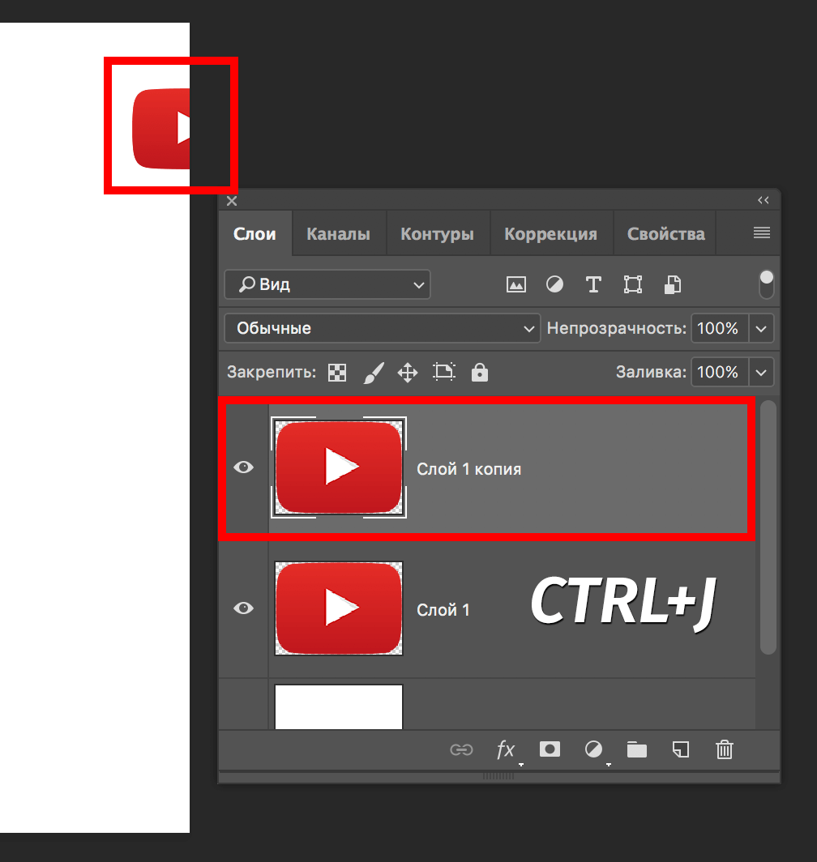
Task: Toggle the layer filtering switch
Action: tap(766, 284)
